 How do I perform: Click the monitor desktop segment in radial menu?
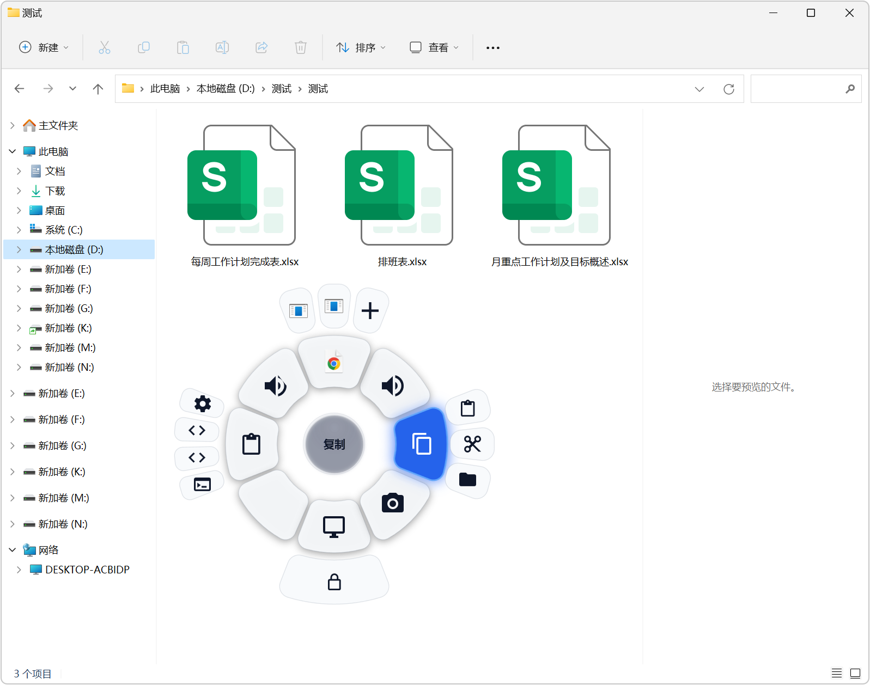tap(334, 527)
